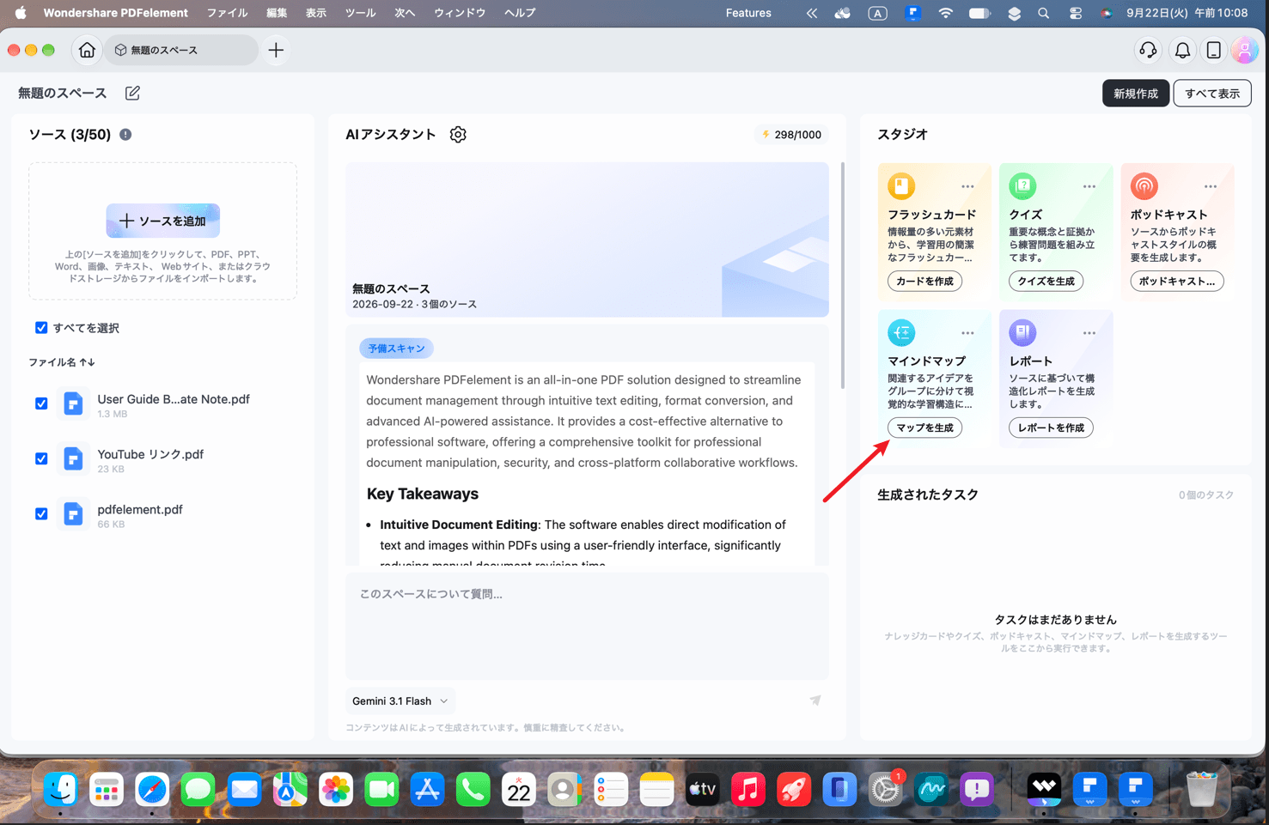The height and width of the screenshot is (825, 1269).
Task: Click the Mind Map card icon
Action: pyautogui.click(x=901, y=333)
